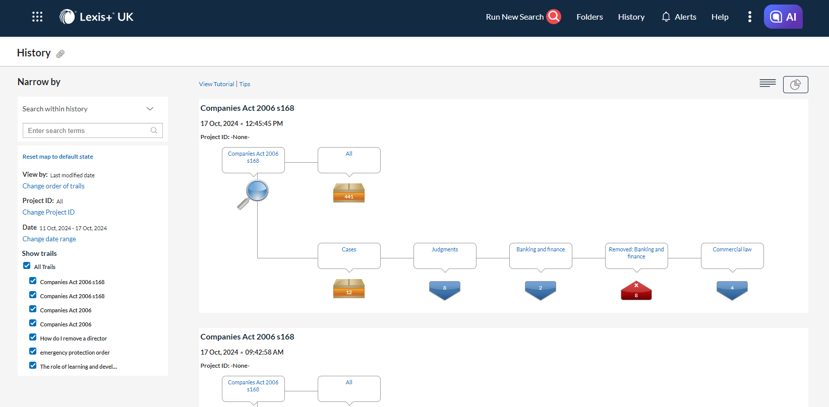Open the app launcher grid icon
Viewport: 829px width, 407px height.
(37, 17)
